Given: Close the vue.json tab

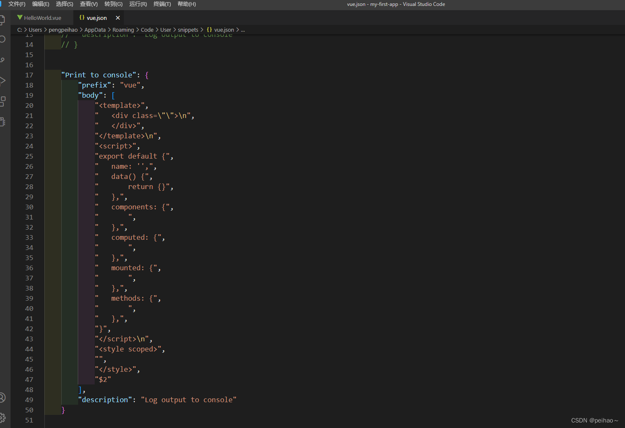Looking at the screenshot, I should (x=118, y=18).
